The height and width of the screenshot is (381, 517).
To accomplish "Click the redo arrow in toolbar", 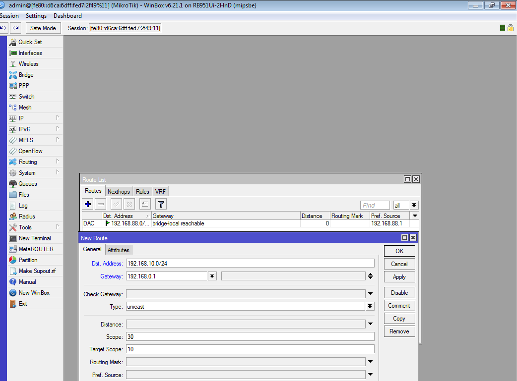I will 15,28.
